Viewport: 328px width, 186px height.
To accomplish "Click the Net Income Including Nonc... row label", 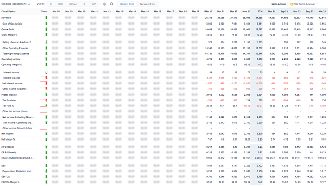I will point(18,117).
